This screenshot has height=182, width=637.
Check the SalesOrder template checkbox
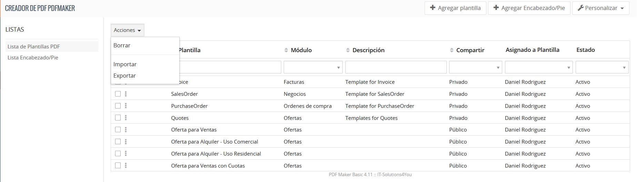click(x=118, y=94)
